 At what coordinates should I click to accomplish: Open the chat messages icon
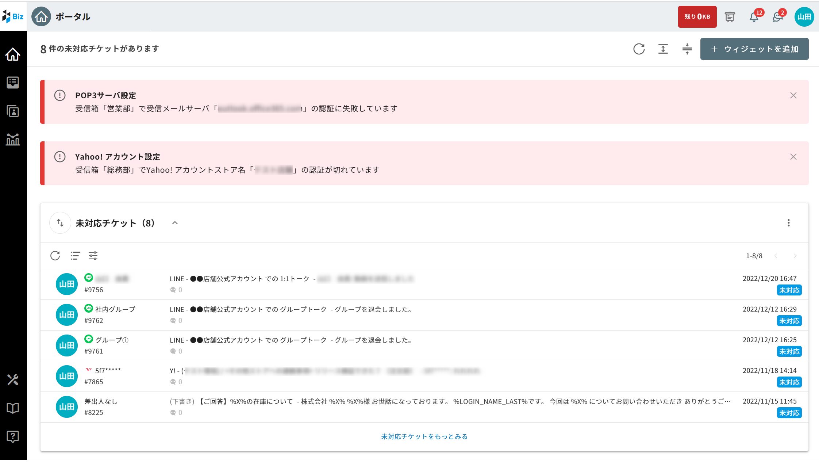pyautogui.click(x=777, y=17)
